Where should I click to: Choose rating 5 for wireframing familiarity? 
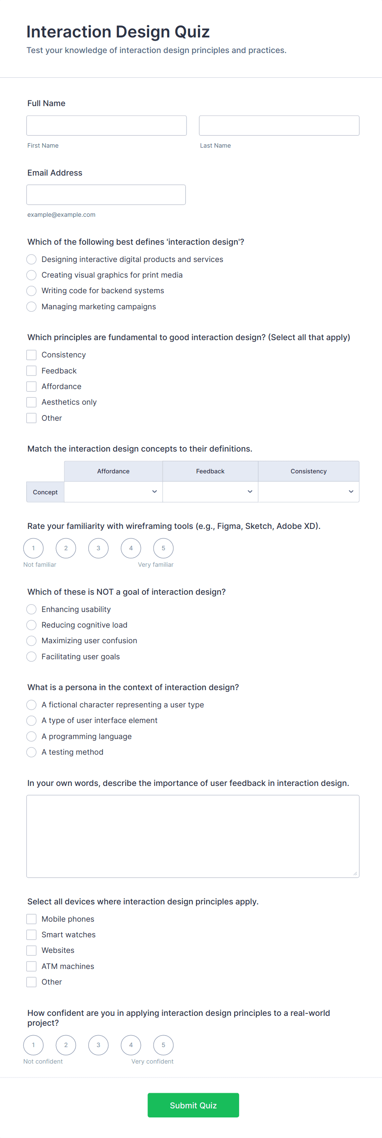point(163,548)
